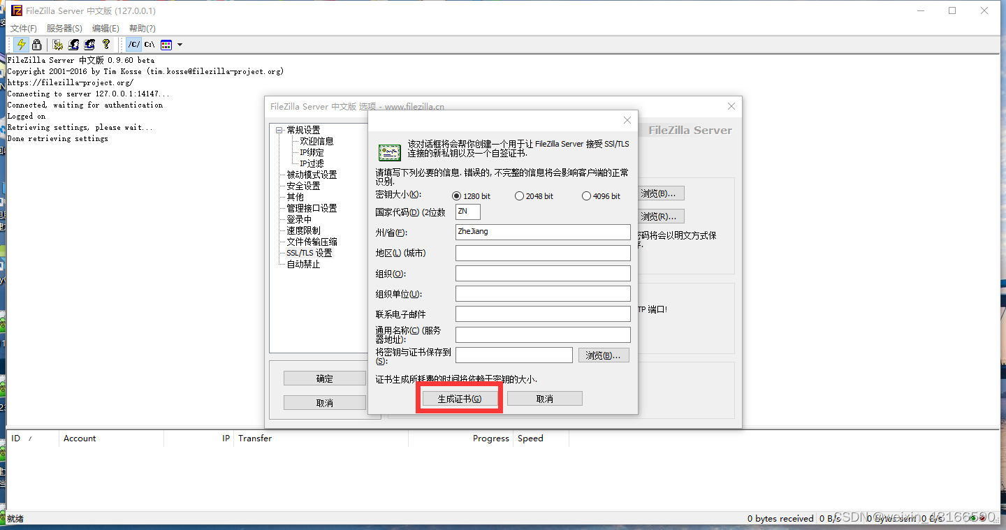Select 文件传输压缩 in the settings tree
The height and width of the screenshot is (530, 1006).
pos(312,242)
